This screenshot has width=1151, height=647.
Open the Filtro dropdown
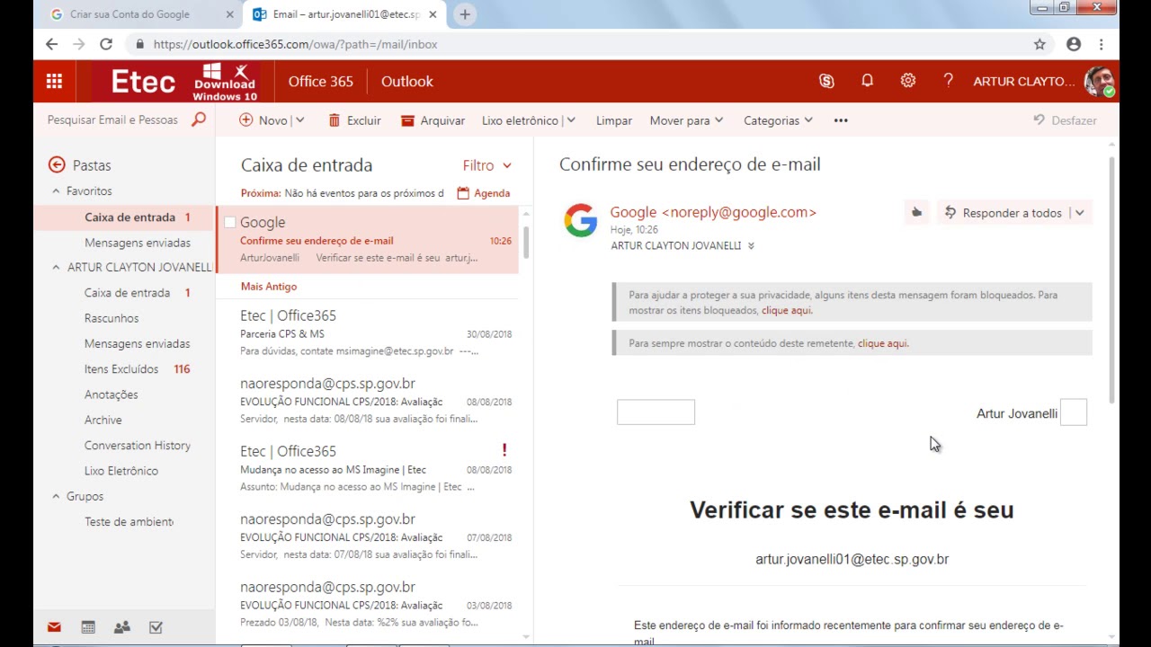pyautogui.click(x=486, y=165)
